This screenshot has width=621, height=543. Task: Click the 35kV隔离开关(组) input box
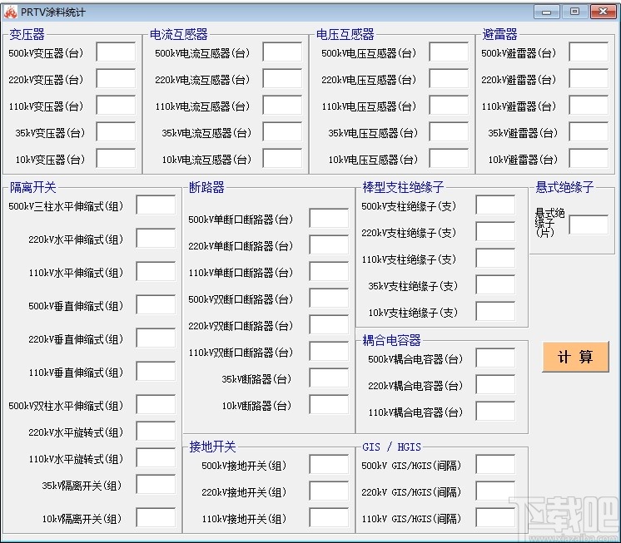[156, 484]
